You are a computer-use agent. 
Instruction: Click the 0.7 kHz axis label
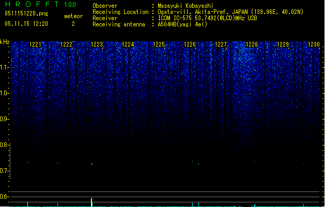pos(5,171)
